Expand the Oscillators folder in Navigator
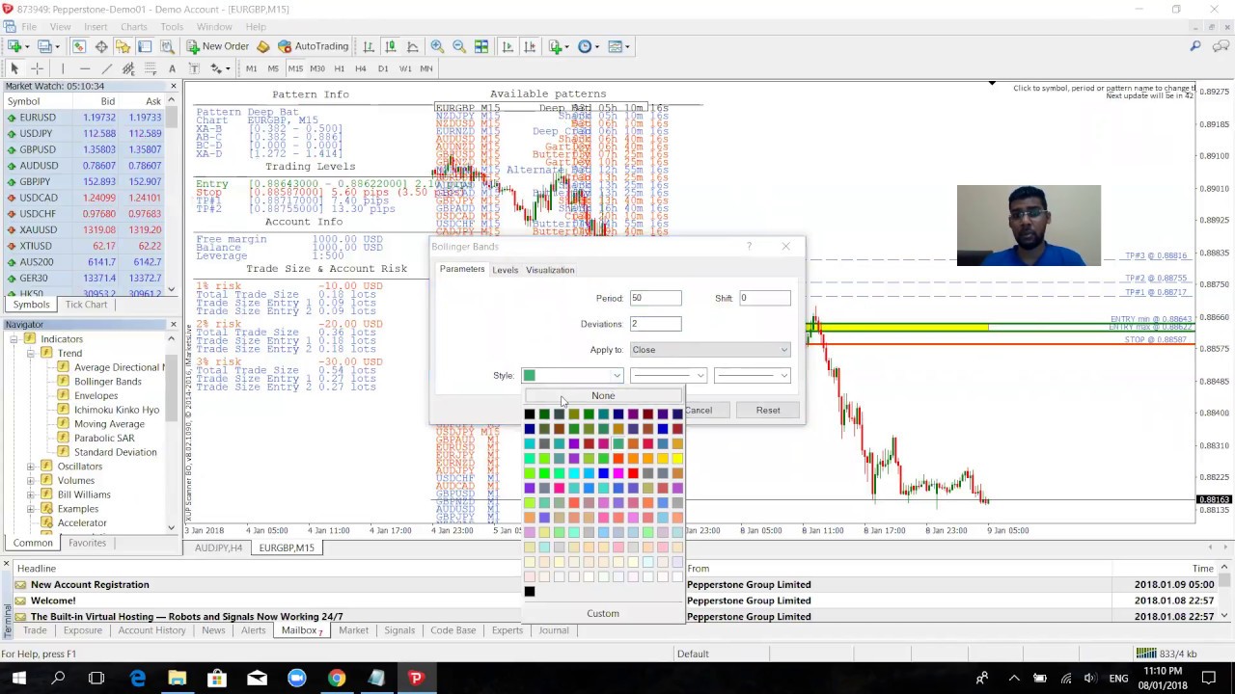This screenshot has width=1235, height=694. pos(30,467)
